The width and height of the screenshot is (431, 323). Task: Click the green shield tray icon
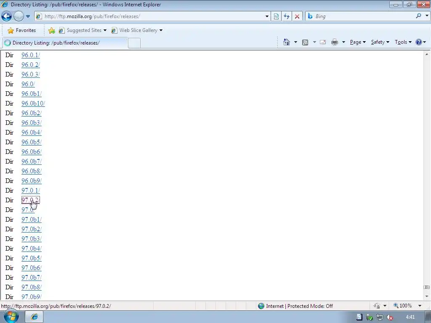coord(370,318)
